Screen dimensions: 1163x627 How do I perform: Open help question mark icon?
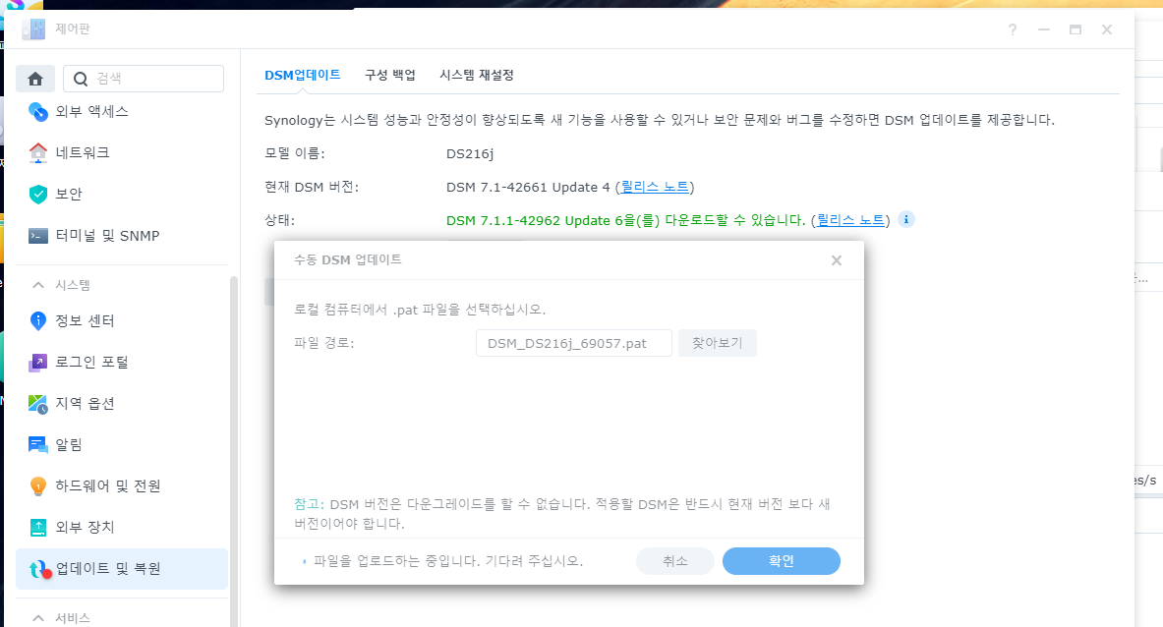pyautogui.click(x=1013, y=29)
